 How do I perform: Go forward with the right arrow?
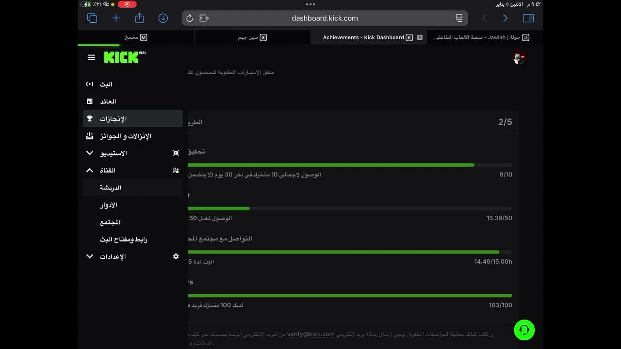point(505,18)
